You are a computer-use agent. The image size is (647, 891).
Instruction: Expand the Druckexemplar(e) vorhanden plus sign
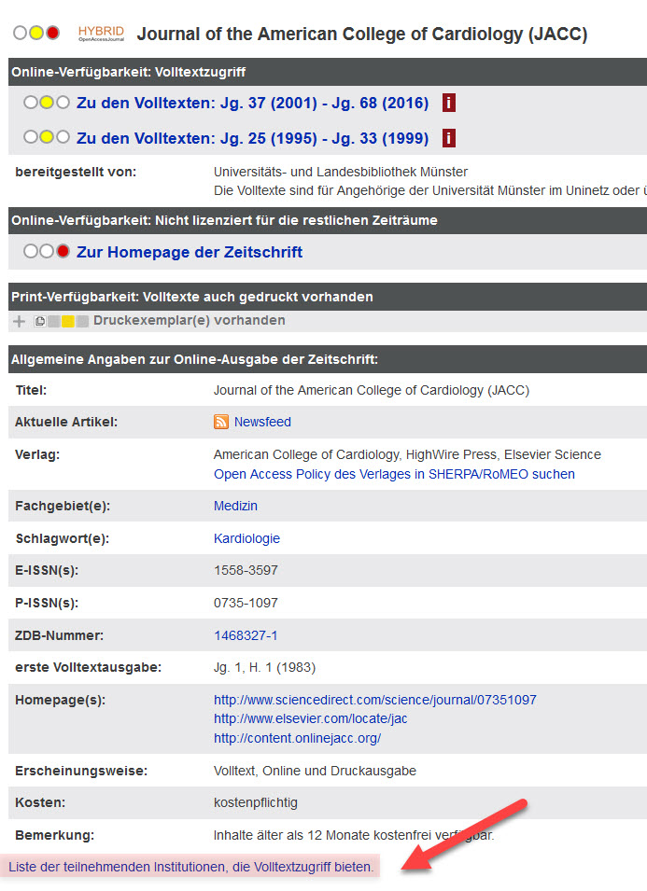[19, 321]
